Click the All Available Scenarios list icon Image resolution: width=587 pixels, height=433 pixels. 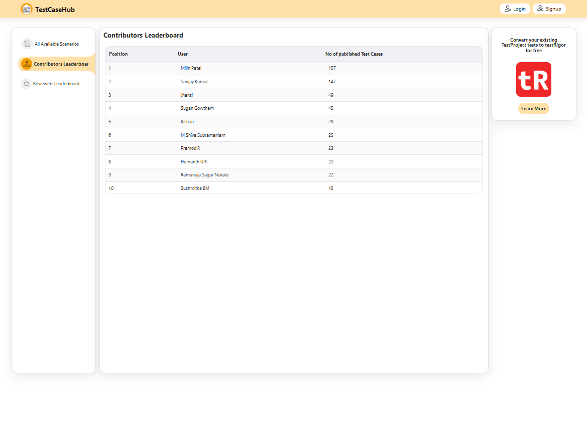coord(27,44)
